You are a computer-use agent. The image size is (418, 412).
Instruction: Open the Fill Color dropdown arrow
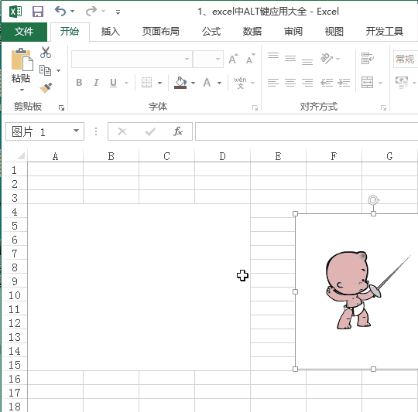193,83
